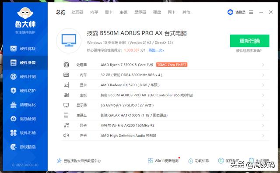The width and height of the screenshot is (280, 173).
Task: Switch to the 显示器 tab
Action: pyautogui.click(x=140, y=12)
